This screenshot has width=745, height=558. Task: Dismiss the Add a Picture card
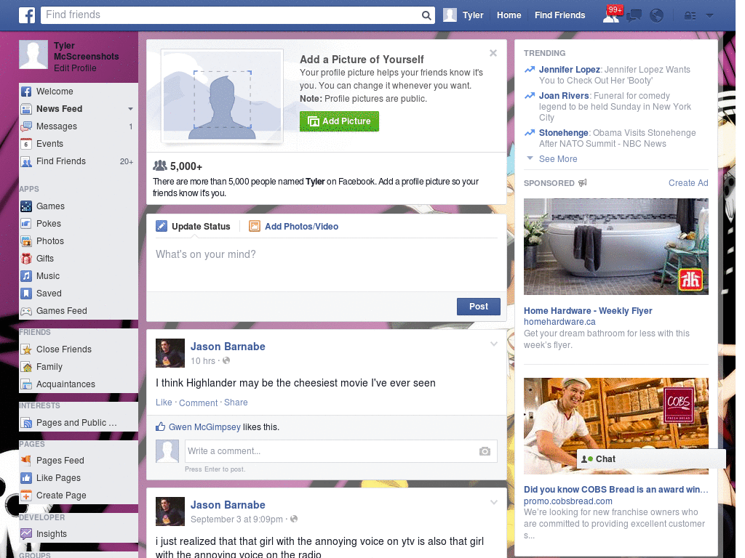pos(493,53)
